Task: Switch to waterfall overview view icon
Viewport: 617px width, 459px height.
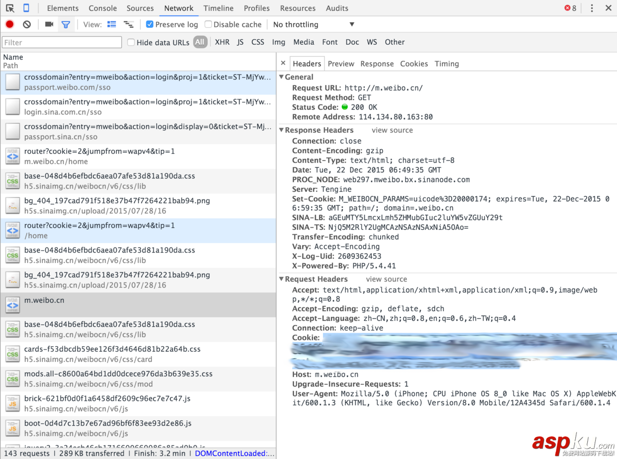Action: [128, 24]
